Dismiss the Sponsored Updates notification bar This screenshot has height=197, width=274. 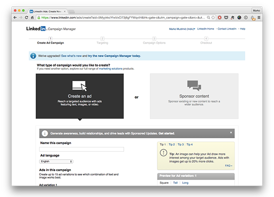[231, 132]
